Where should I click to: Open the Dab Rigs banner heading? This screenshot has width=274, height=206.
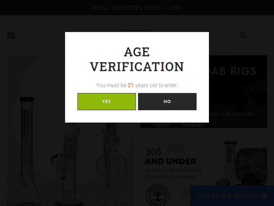(234, 71)
